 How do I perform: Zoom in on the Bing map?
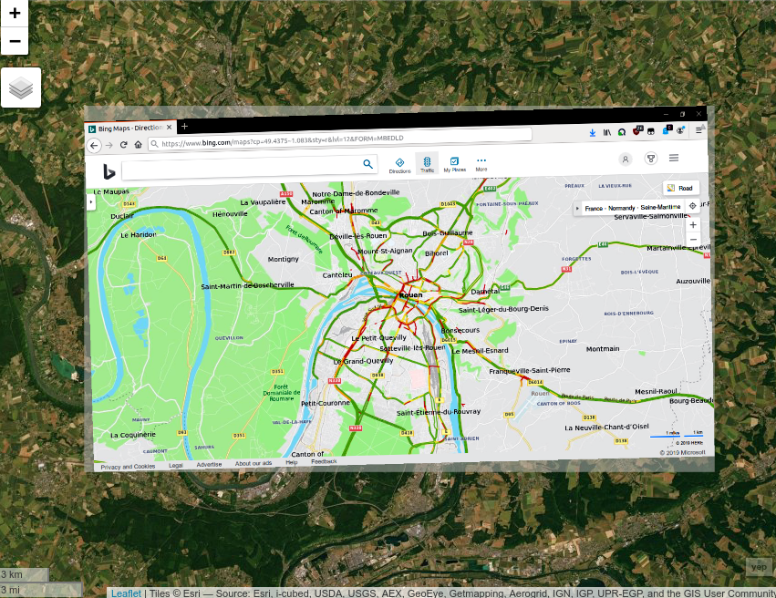pyautogui.click(x=693, y=224)
